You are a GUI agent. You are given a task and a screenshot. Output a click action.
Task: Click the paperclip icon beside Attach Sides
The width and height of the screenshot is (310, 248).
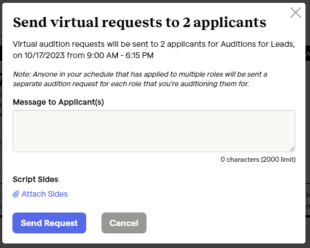[x=16, y=194]
